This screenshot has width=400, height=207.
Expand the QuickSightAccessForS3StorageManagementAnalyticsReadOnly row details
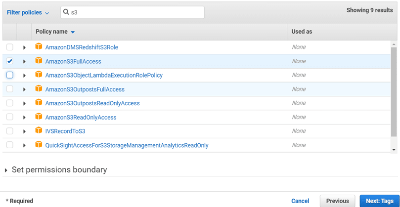(x=25, y=146)
